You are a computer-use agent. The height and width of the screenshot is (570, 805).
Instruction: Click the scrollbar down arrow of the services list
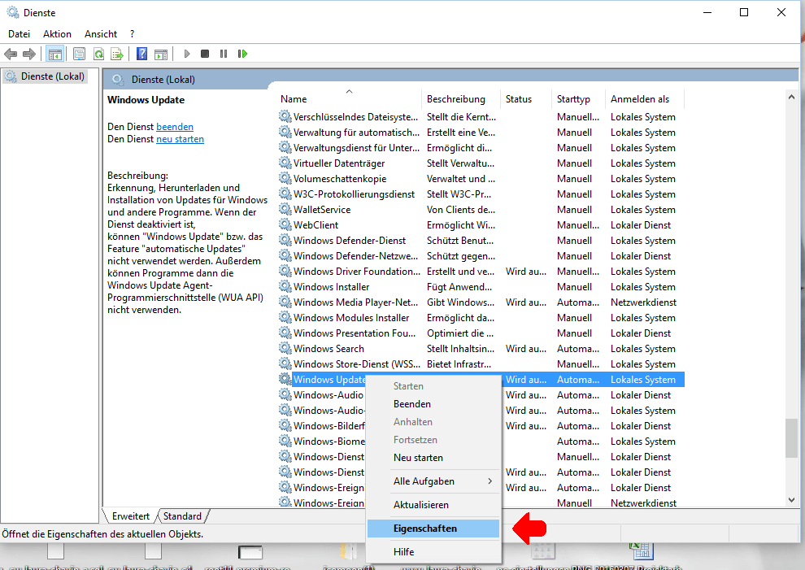click(791, 499)
